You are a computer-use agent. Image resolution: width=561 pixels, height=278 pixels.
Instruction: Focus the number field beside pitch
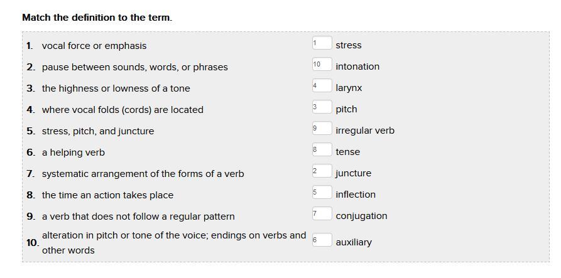[322, 108]
